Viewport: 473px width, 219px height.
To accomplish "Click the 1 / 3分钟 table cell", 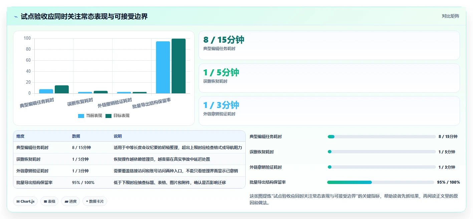I will click(x=80, y=171).
